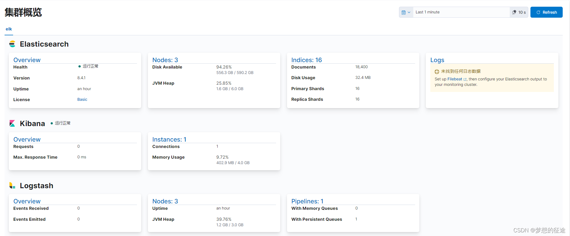The image size is (570, 236).
Task: Click the Basic license link
Action: (x=82, y=100)
